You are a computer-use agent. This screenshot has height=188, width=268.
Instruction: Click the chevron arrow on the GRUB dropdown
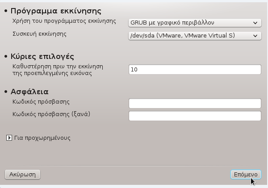pos(255,22)
